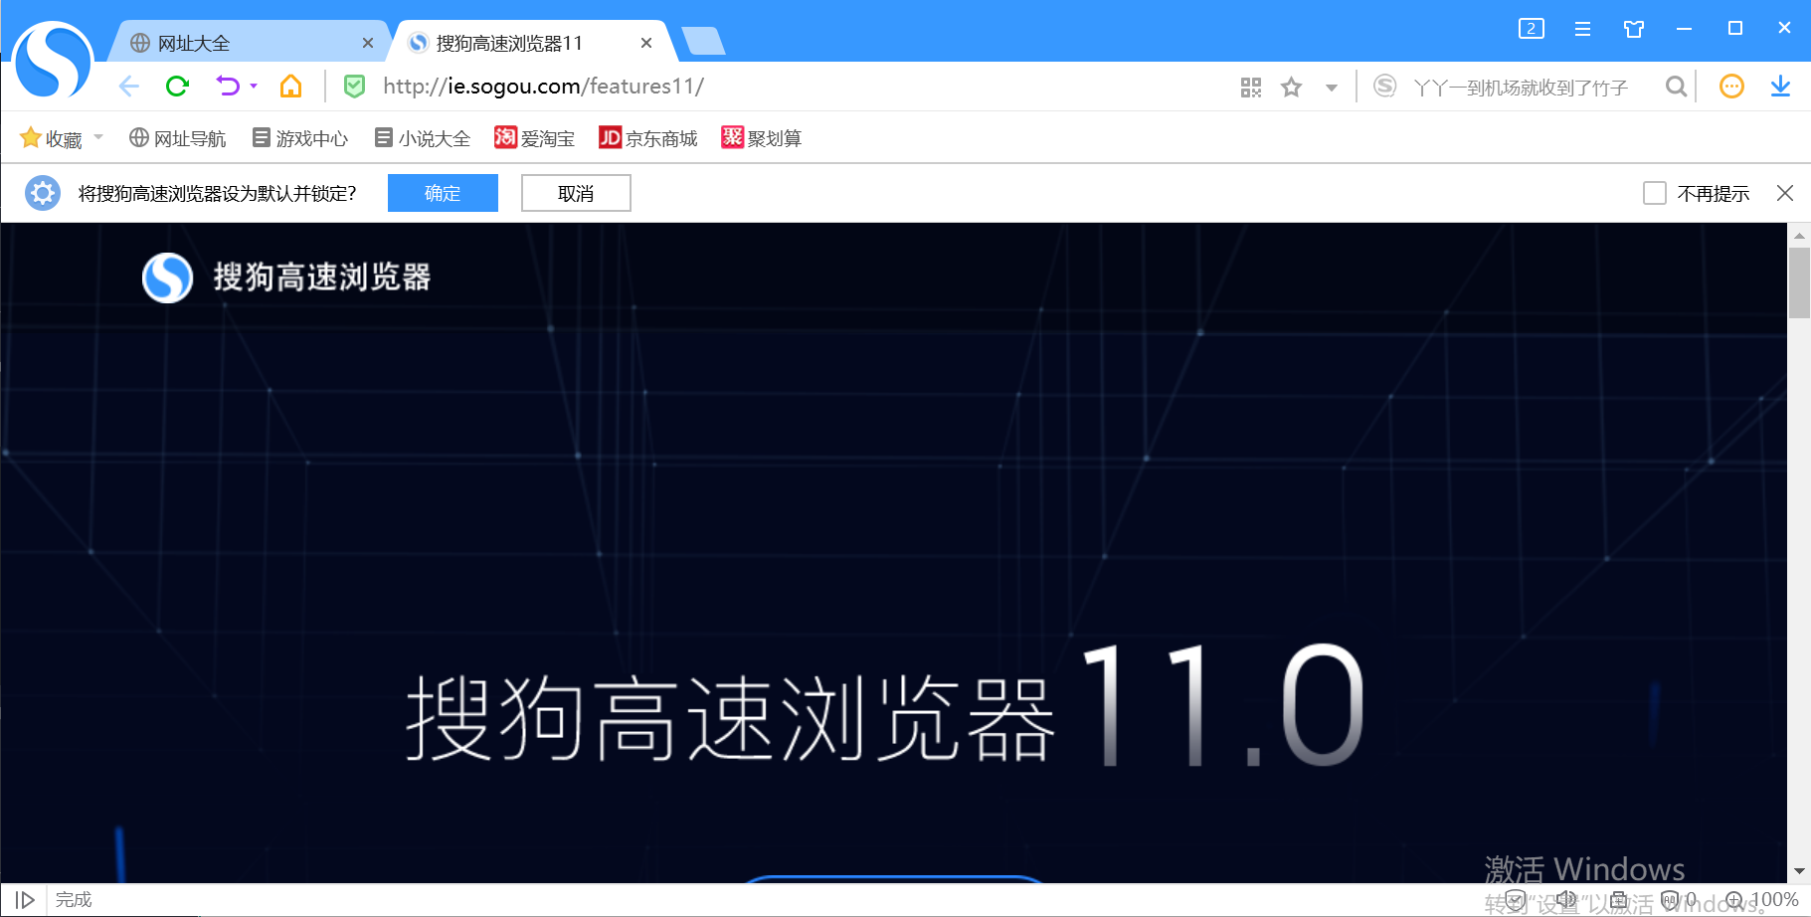
Task: Close the 搜狗高速浏览器11 tab
Action: click(646, 43)
